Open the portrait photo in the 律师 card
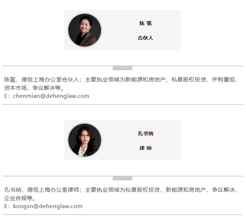Screen dimensions: 246x219 (85, 140)
